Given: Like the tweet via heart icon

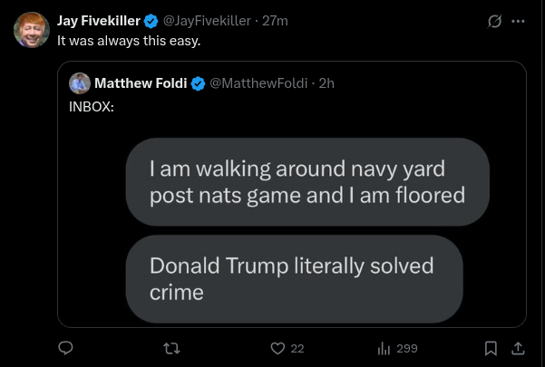Looking at the screenshot, I should click(x=278, y=348).
